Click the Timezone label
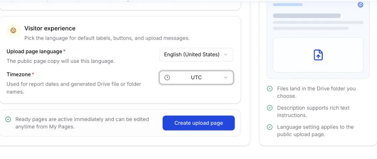Image resolution: width=377 pixels, height=159 pixels. point(19,74)
